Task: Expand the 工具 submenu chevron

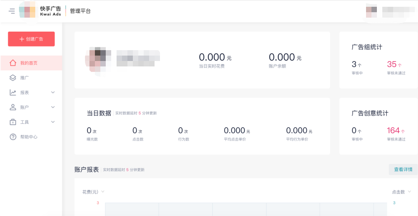Action: (x=53, y=122)
